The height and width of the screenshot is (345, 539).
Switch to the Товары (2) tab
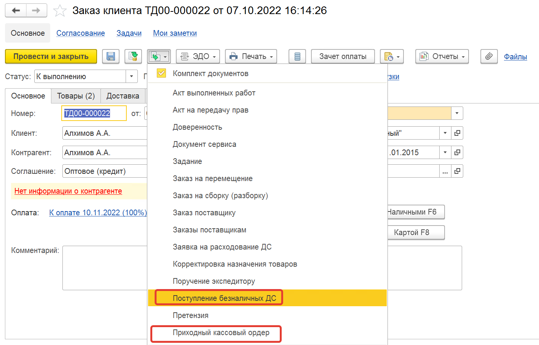tap(76, 96)
